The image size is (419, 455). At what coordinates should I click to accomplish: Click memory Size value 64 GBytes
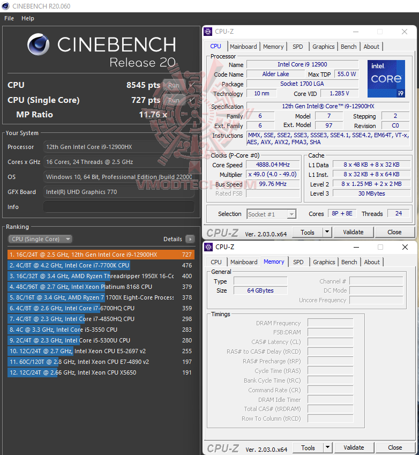(x=260, y=290)
